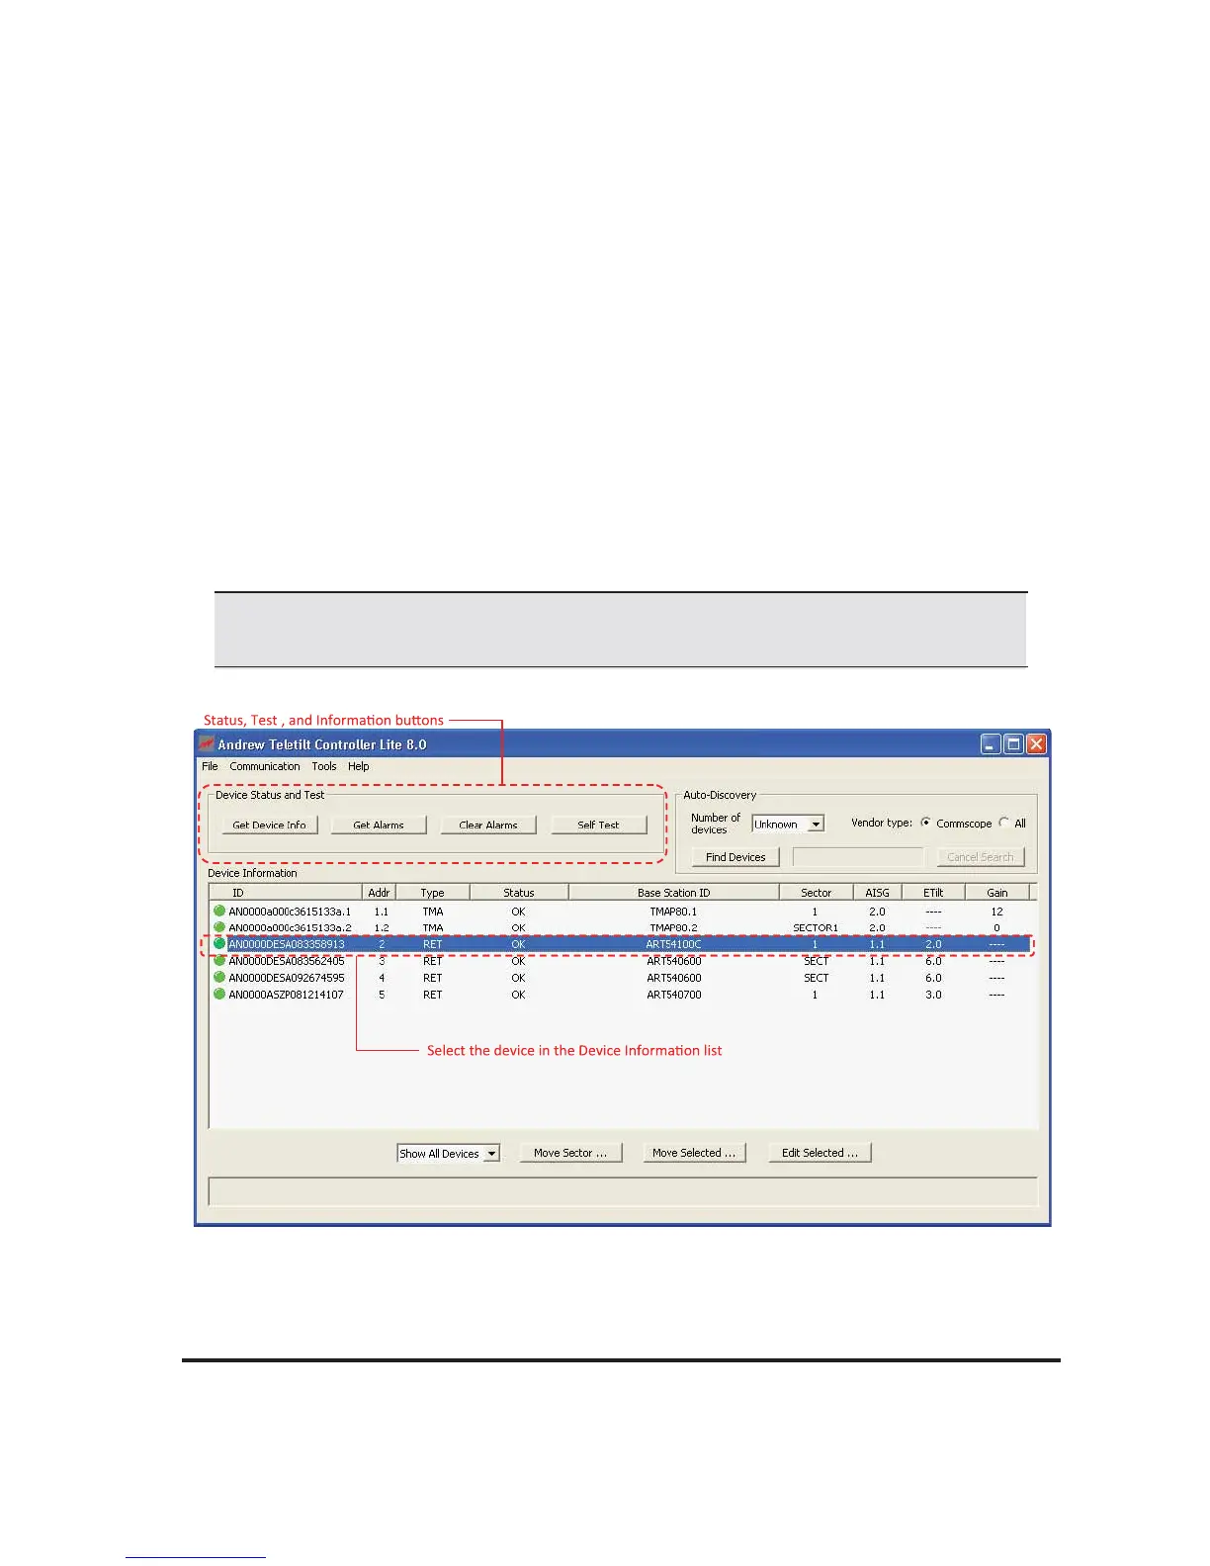
Task: Open the Move Sector dialog
Action: pyautogui.click(x=570, y=1153)
